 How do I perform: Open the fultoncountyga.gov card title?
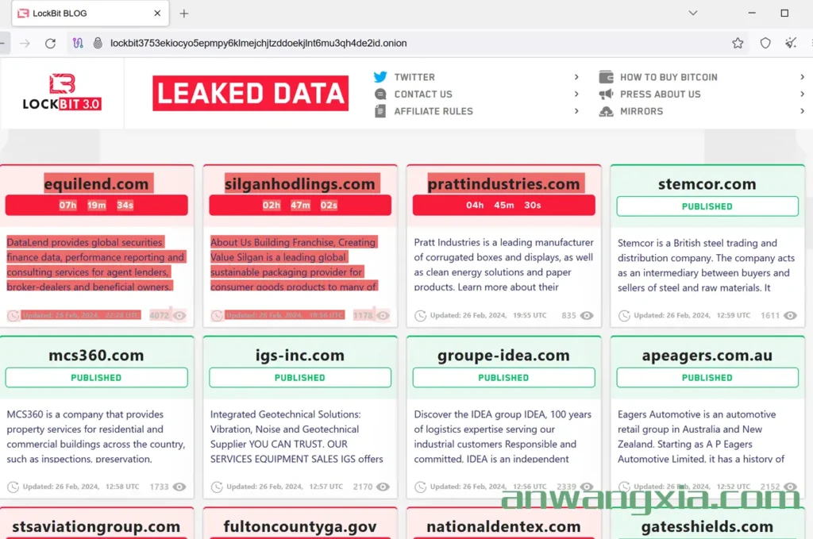click(300, 526)
